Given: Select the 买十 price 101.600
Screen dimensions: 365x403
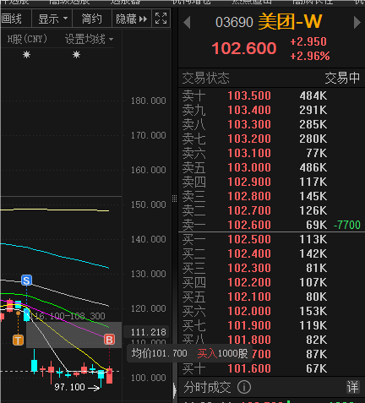Looking at the screenshot, I should tap(249, 368).
